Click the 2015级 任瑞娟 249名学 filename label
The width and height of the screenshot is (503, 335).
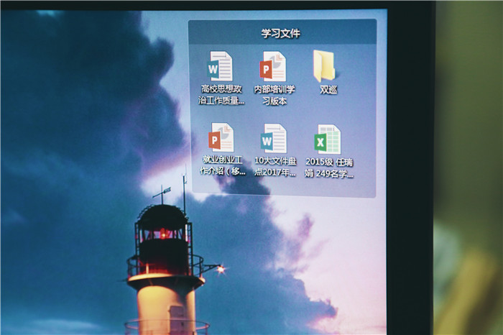pyautogui.click(x=329, y=167)
